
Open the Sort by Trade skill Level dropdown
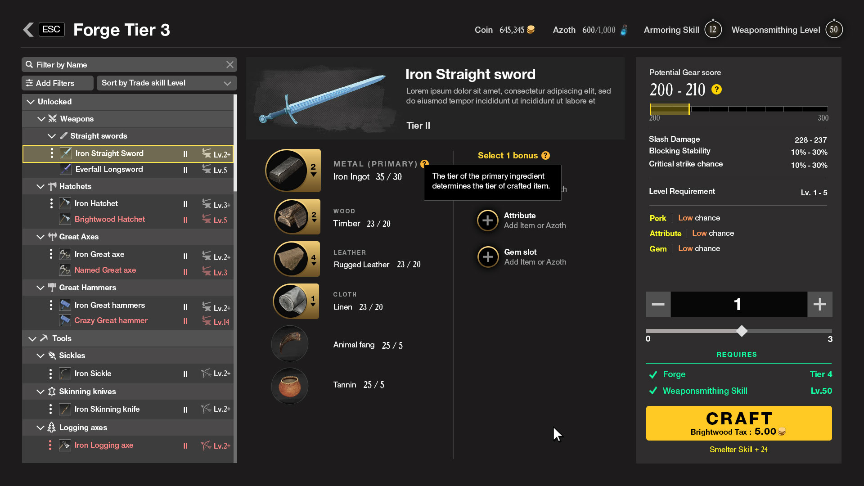click(x=166, y=83)
